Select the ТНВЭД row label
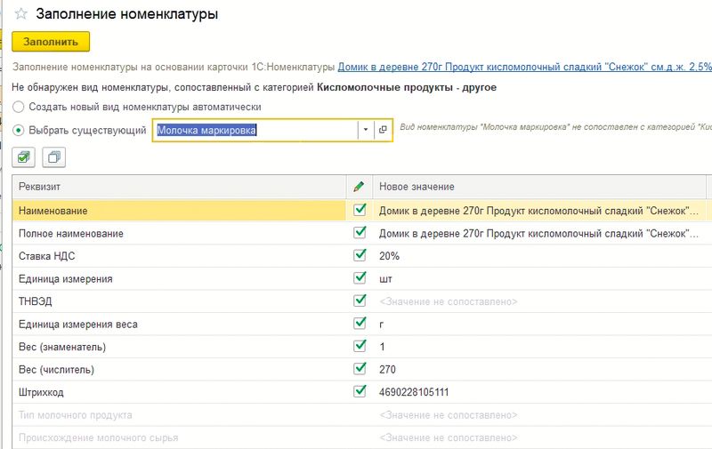 (x=36, y=301)
